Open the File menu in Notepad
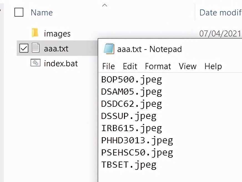The height and width of the screenshot is (182, 242). click(x=109, y=66)
